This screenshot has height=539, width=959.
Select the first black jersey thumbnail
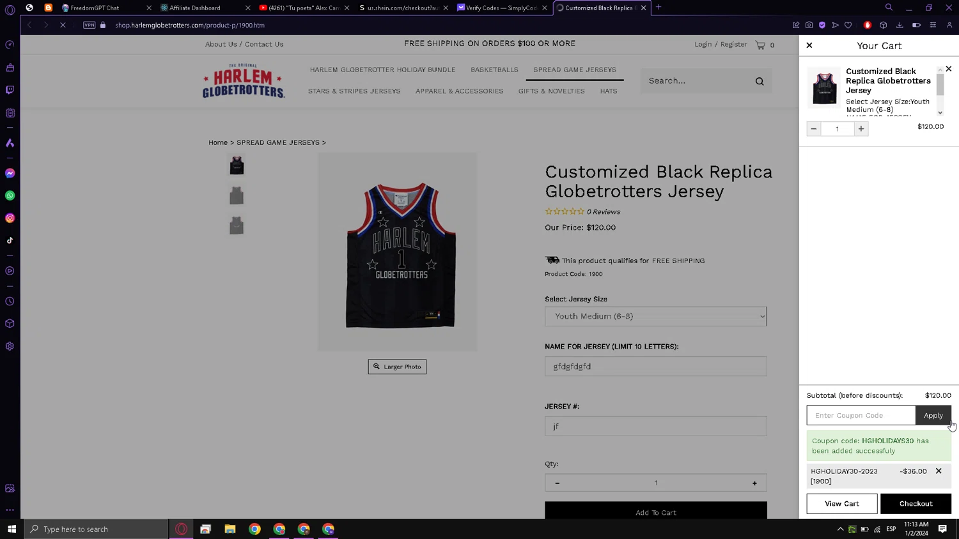click(x=237, y=165)
